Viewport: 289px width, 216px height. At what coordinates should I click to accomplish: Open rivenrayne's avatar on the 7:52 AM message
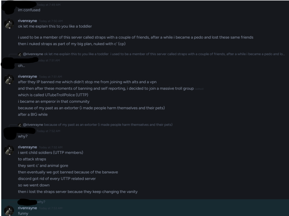pos(9,150)
